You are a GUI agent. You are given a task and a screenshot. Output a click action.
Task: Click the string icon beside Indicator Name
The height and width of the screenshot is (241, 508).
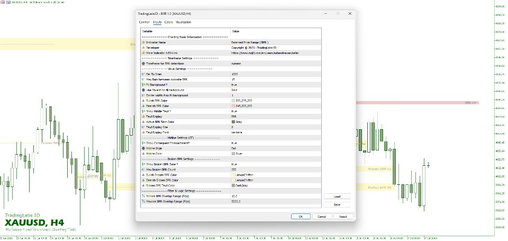coord(143,42)
